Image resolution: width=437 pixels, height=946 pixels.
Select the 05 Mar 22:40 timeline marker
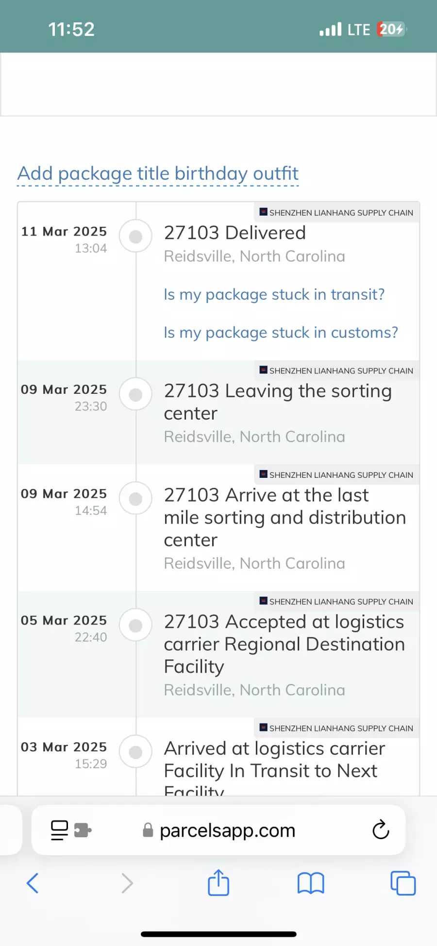pos(136,625)
